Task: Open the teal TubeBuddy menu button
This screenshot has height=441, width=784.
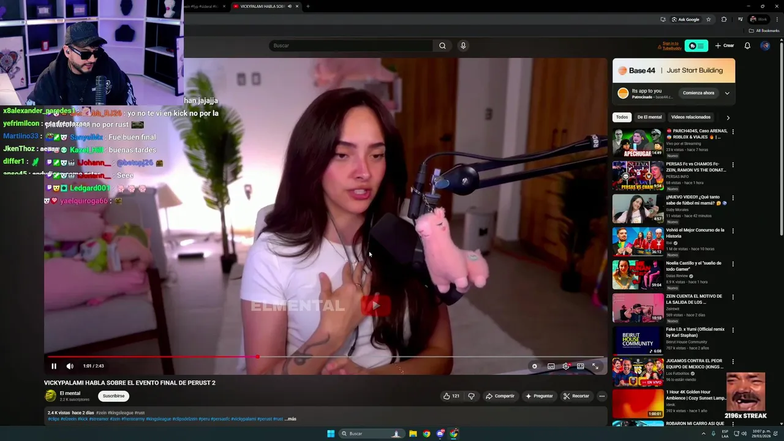Action: (x=696, y=46)
